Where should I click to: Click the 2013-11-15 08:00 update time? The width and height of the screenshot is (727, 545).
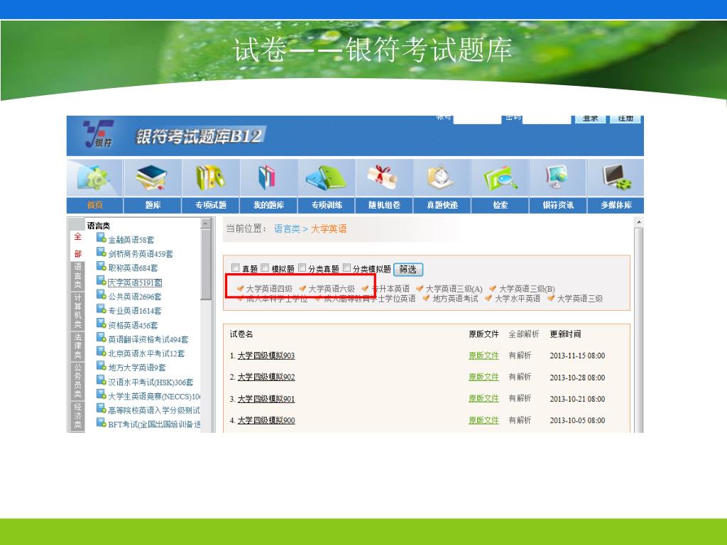coord(577,356)
